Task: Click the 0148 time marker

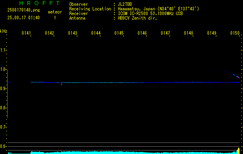Action: [189, 33]
